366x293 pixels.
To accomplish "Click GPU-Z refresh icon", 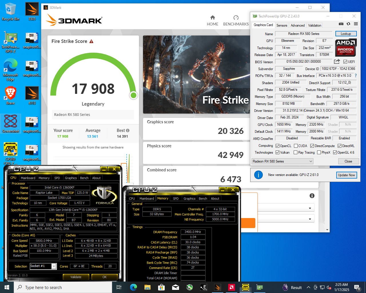I will tap(348, 24).
